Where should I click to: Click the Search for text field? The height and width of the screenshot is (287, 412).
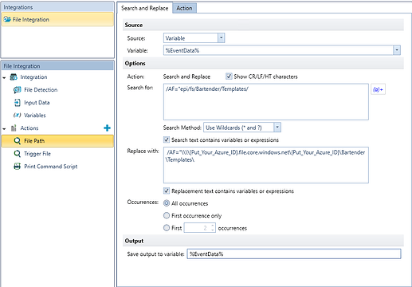266,102
